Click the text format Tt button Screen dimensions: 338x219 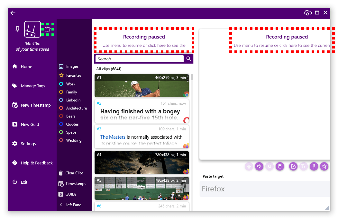pyautogui.click(x=304, y=166)
